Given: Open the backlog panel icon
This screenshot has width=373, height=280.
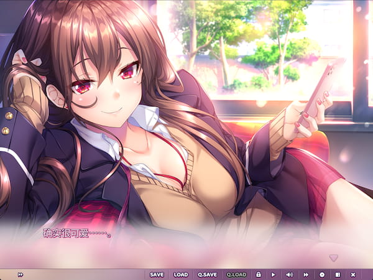Looking at the screenshot, I should pos(338,275).
